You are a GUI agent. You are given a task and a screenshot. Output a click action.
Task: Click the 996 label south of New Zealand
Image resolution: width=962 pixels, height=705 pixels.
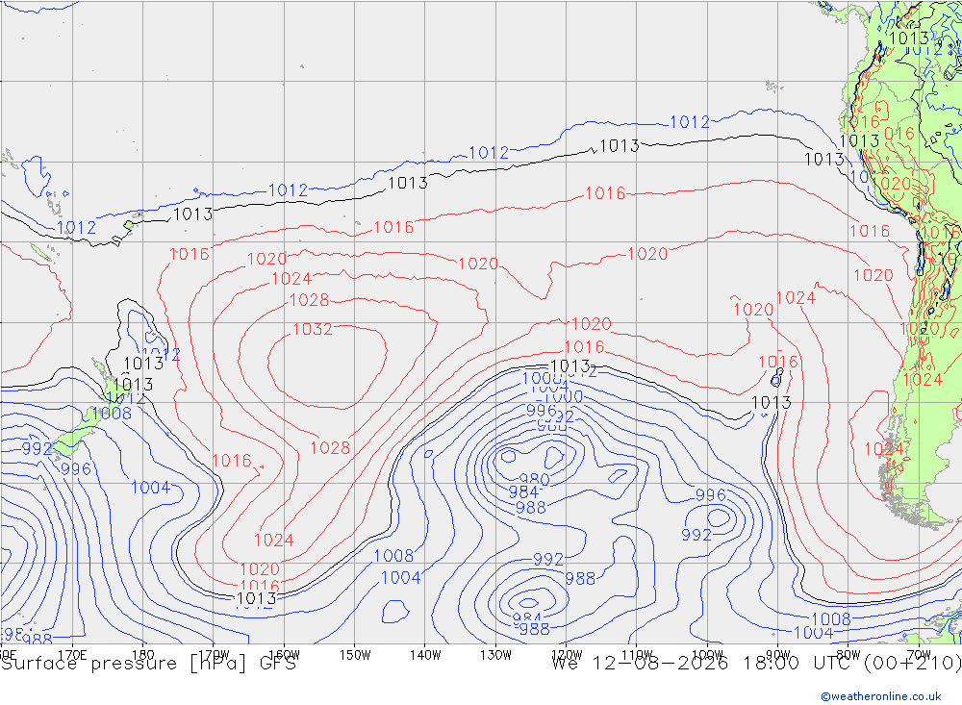76,470
